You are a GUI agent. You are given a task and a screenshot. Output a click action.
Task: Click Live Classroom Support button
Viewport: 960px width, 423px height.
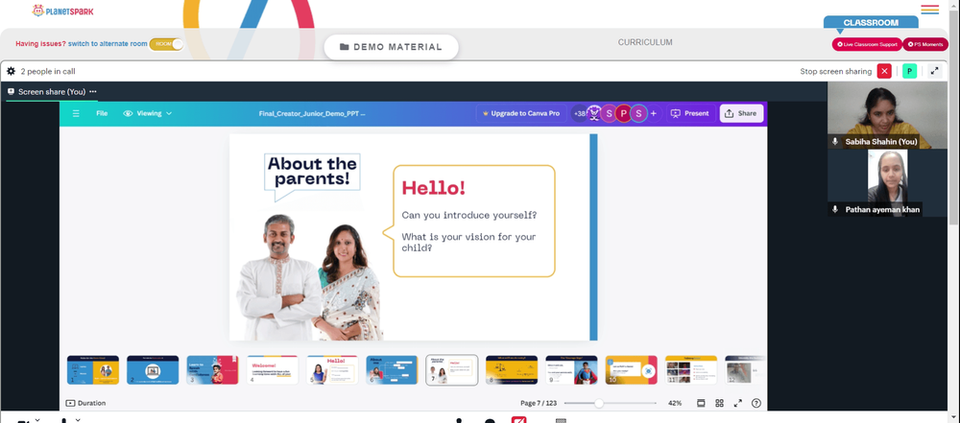point(867,44)
